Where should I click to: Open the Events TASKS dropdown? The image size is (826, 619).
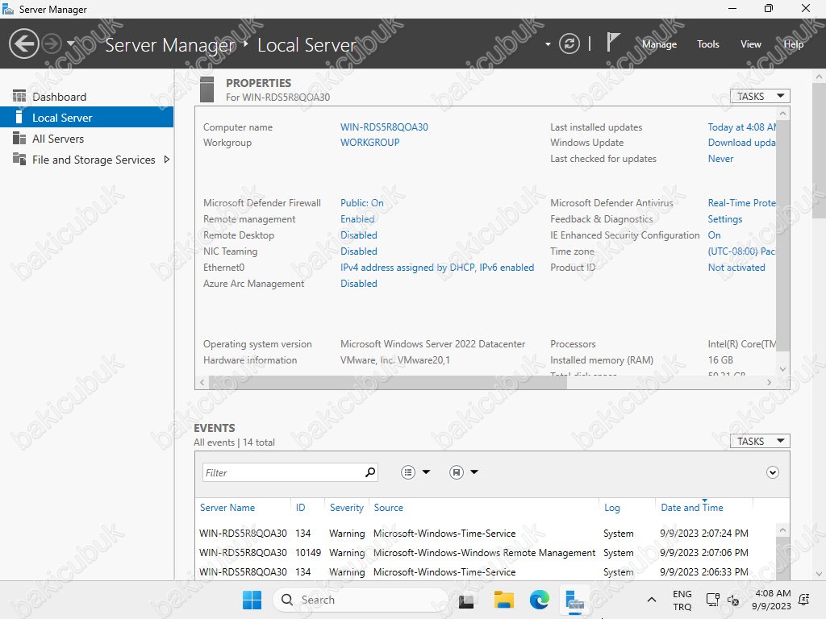pyautogui.click(x=760, y=441)
